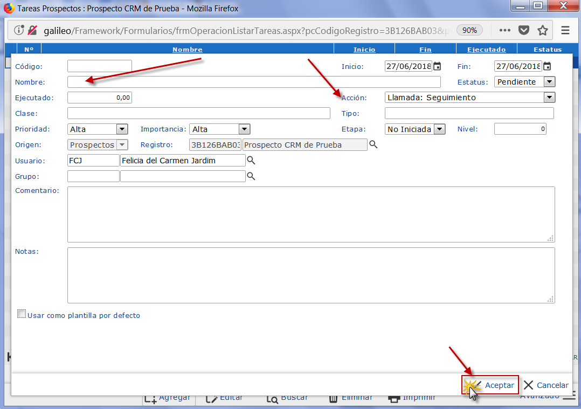Enable Usar como plantilla por defecto

(22, 314)
